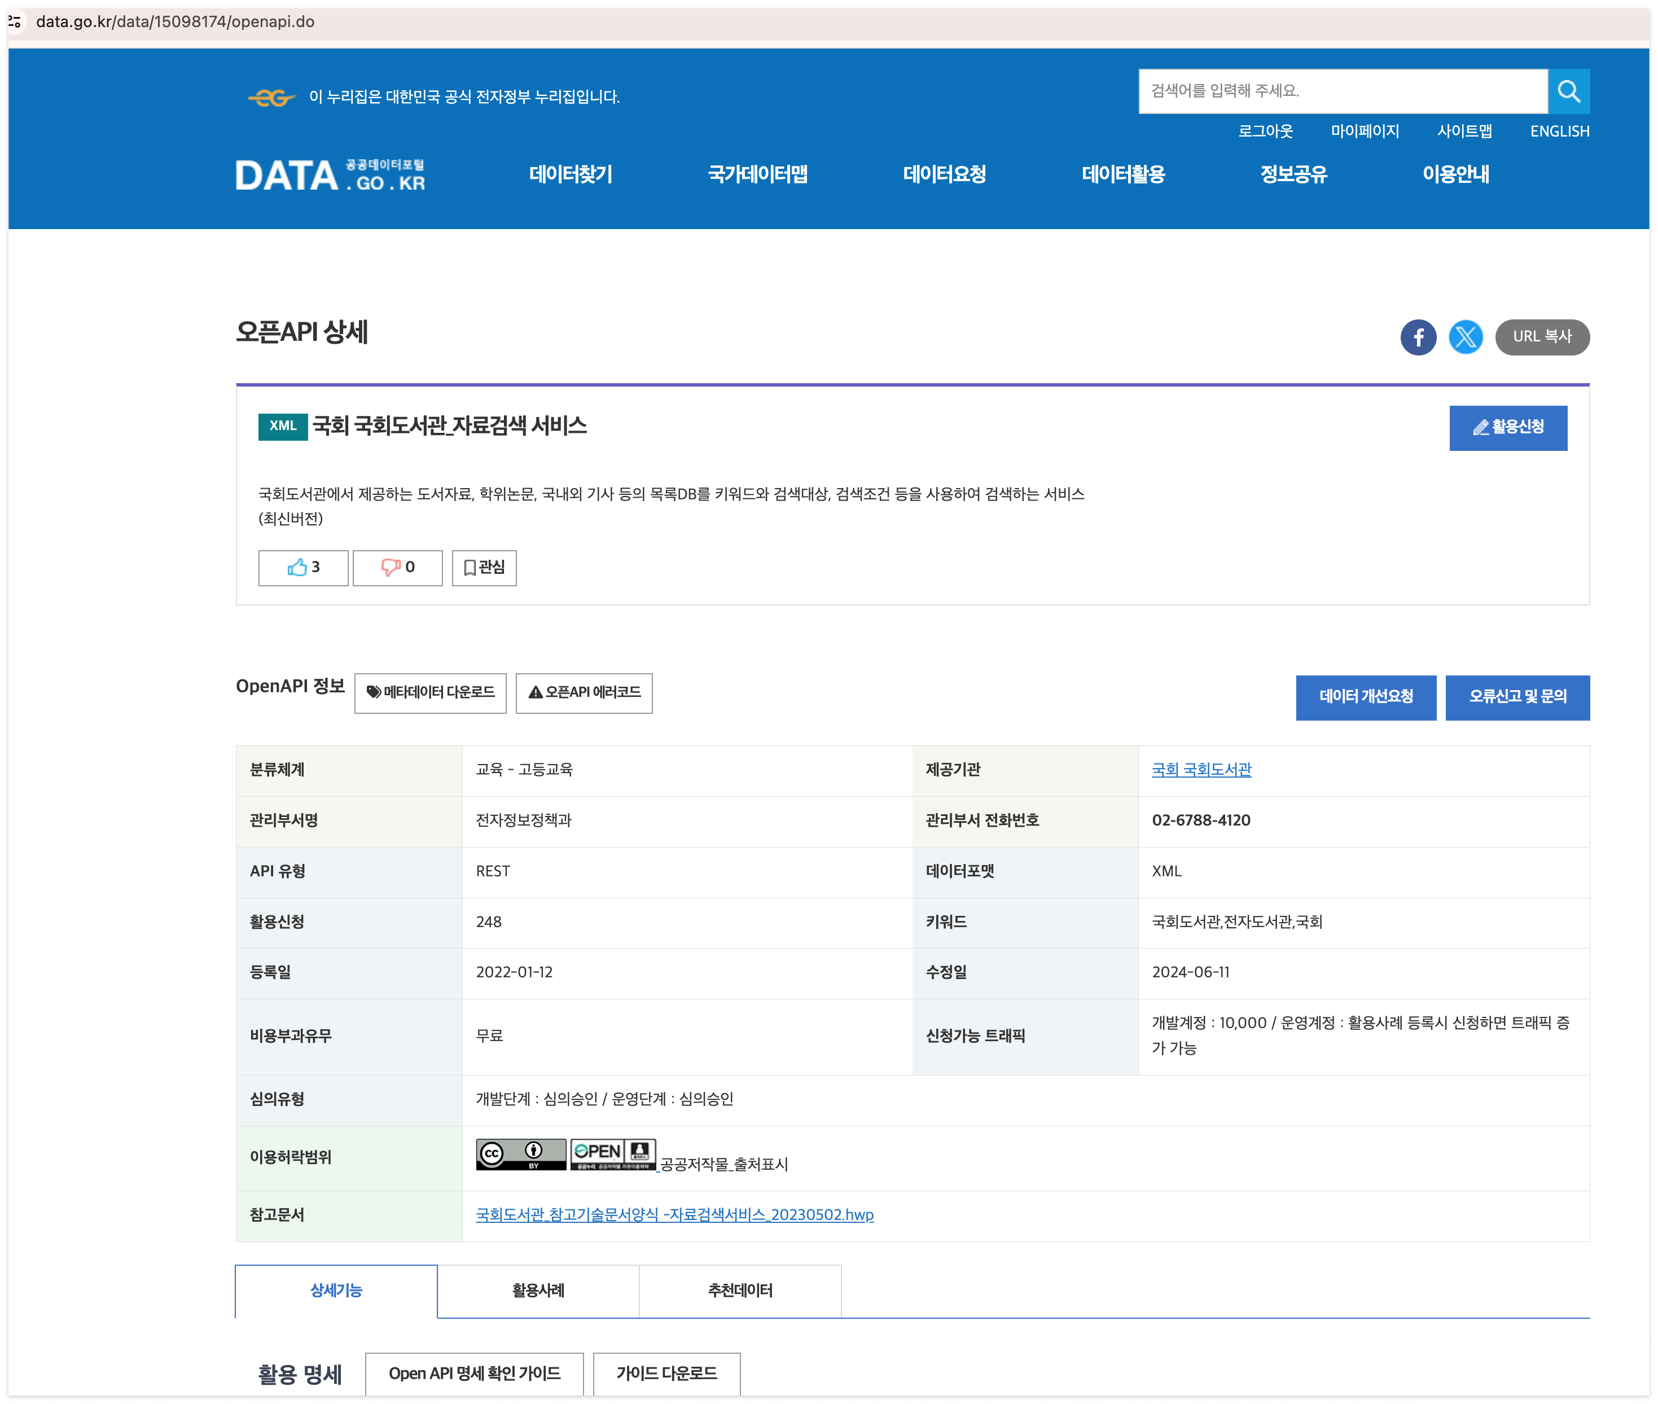1658x1404 pixels.
Task: Open the 데이터요청 navigation menu
Action: (944, 174)
